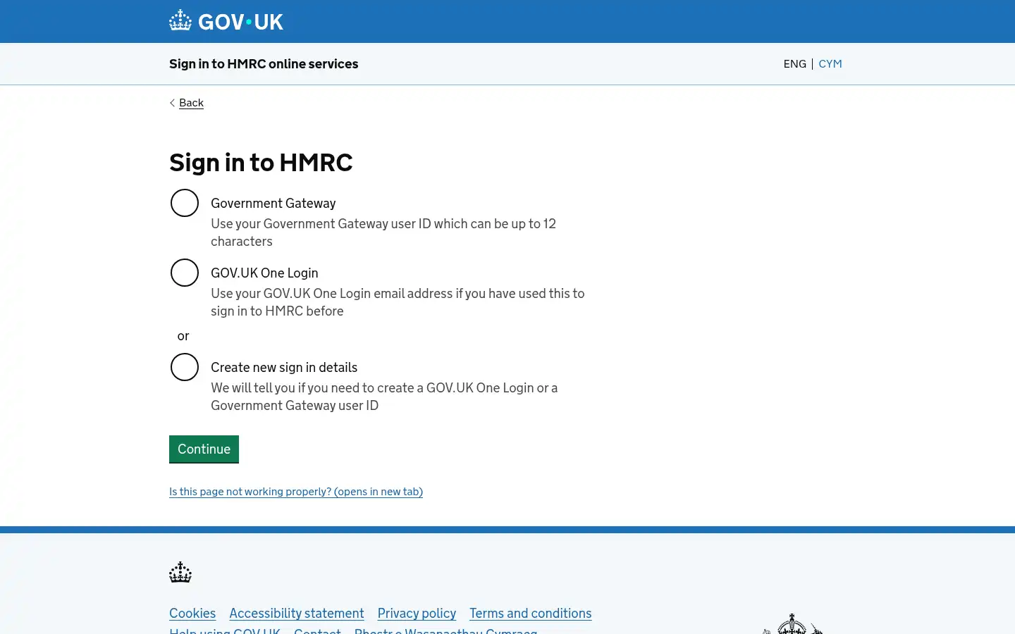Click the footer crown crest icon
Image resolution: width=1015 pixels, height=634 pixels.
180,572
